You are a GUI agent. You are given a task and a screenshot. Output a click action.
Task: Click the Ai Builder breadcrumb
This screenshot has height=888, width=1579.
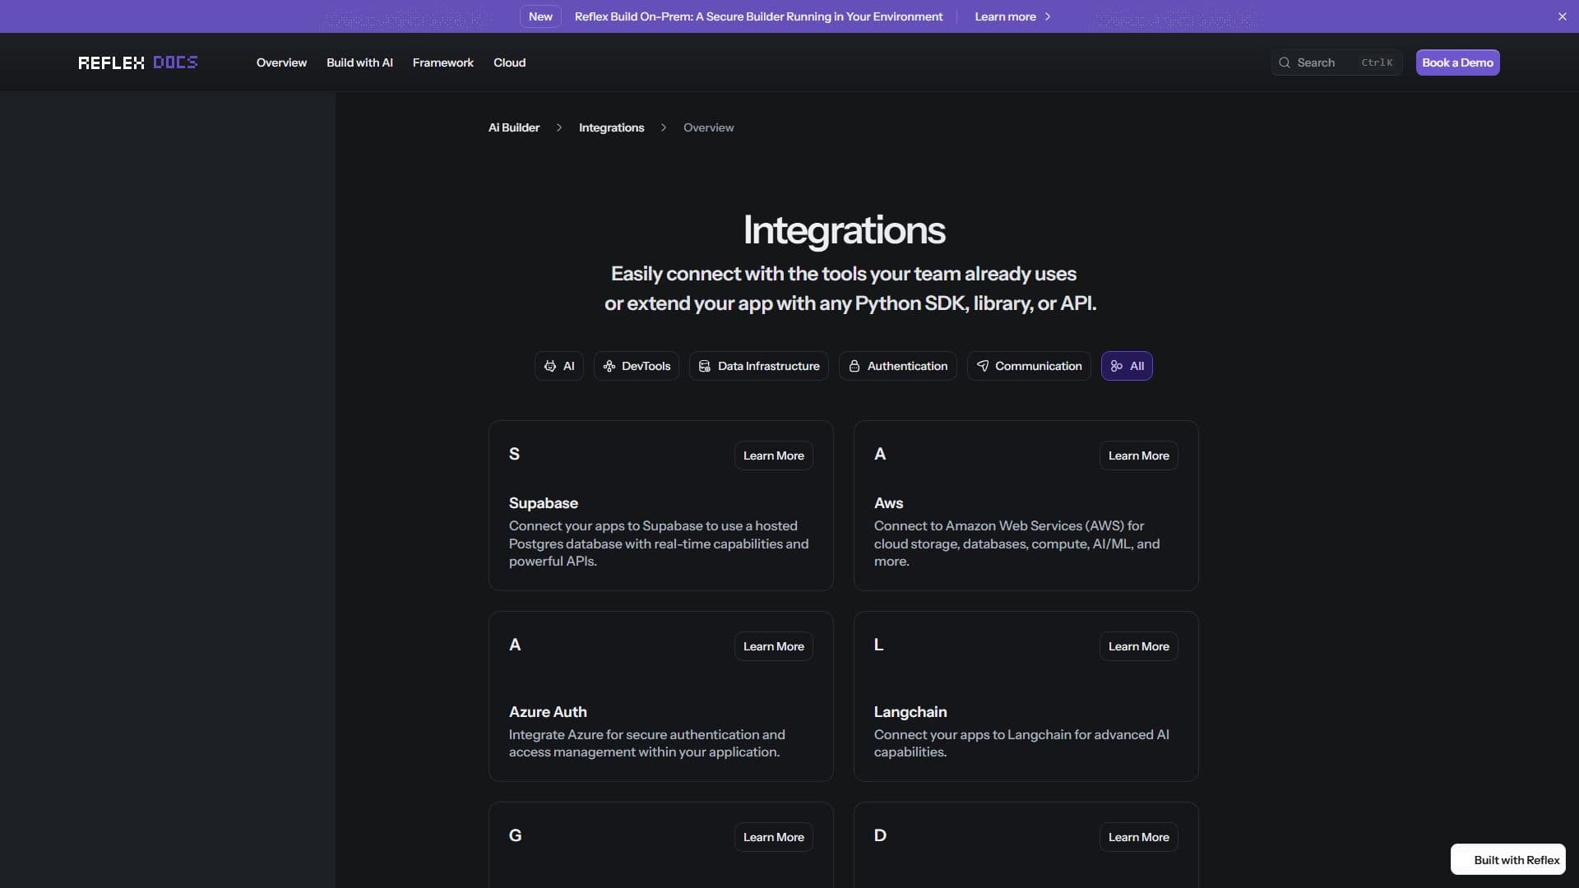(x=514, y=127)
